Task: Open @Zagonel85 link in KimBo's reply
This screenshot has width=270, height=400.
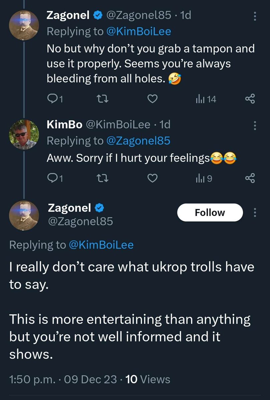Action: point(138,141)
